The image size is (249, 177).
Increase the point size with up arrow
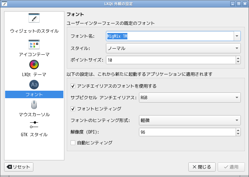(x=238, y=58)
